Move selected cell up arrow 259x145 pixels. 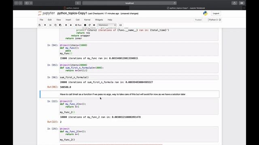(x=66, y=25)
